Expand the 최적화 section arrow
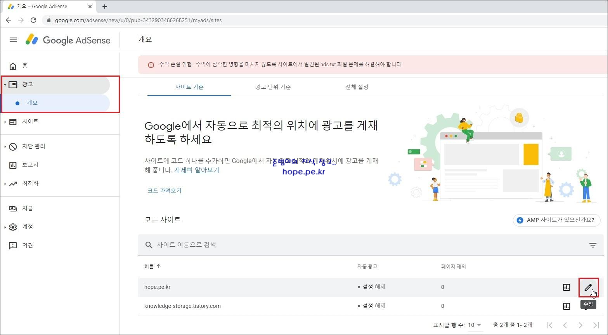Image resolution: width=608 pixels, height=335 pixels. (x=5, y=184)
